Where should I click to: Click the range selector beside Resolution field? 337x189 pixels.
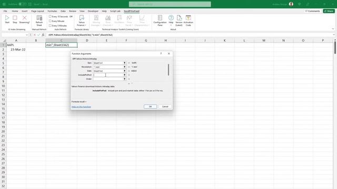[x=124, y=67]
